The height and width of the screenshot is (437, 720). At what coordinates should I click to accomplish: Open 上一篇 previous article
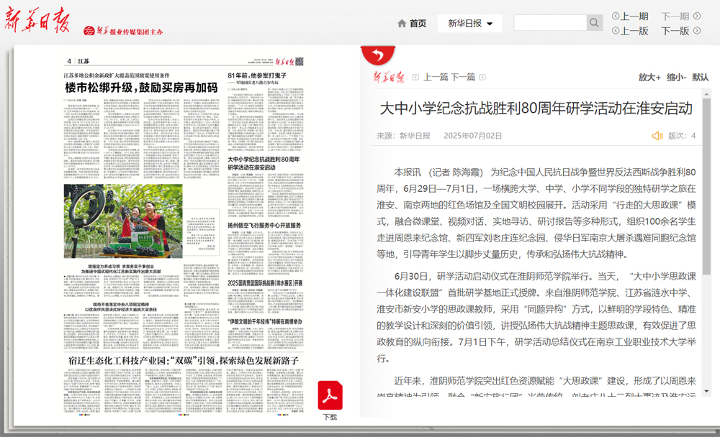(x=436, y=77)
